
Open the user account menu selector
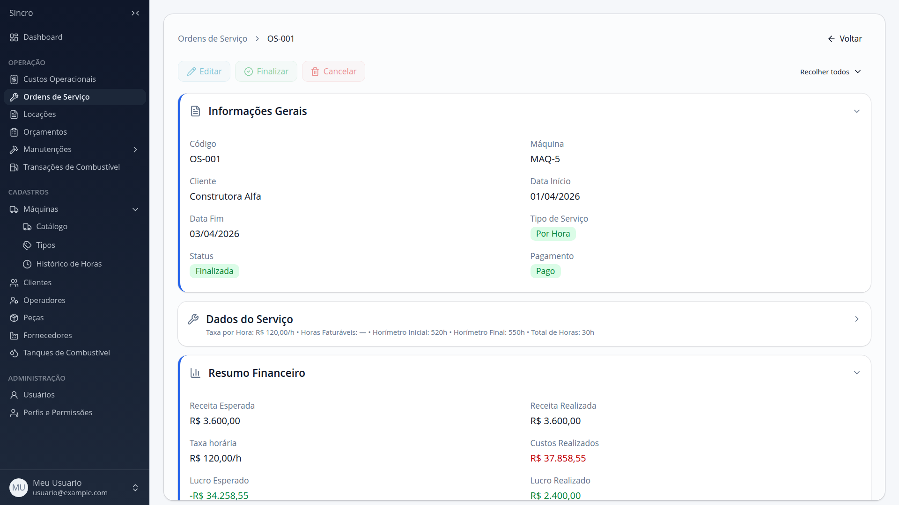tap(135, 488)
